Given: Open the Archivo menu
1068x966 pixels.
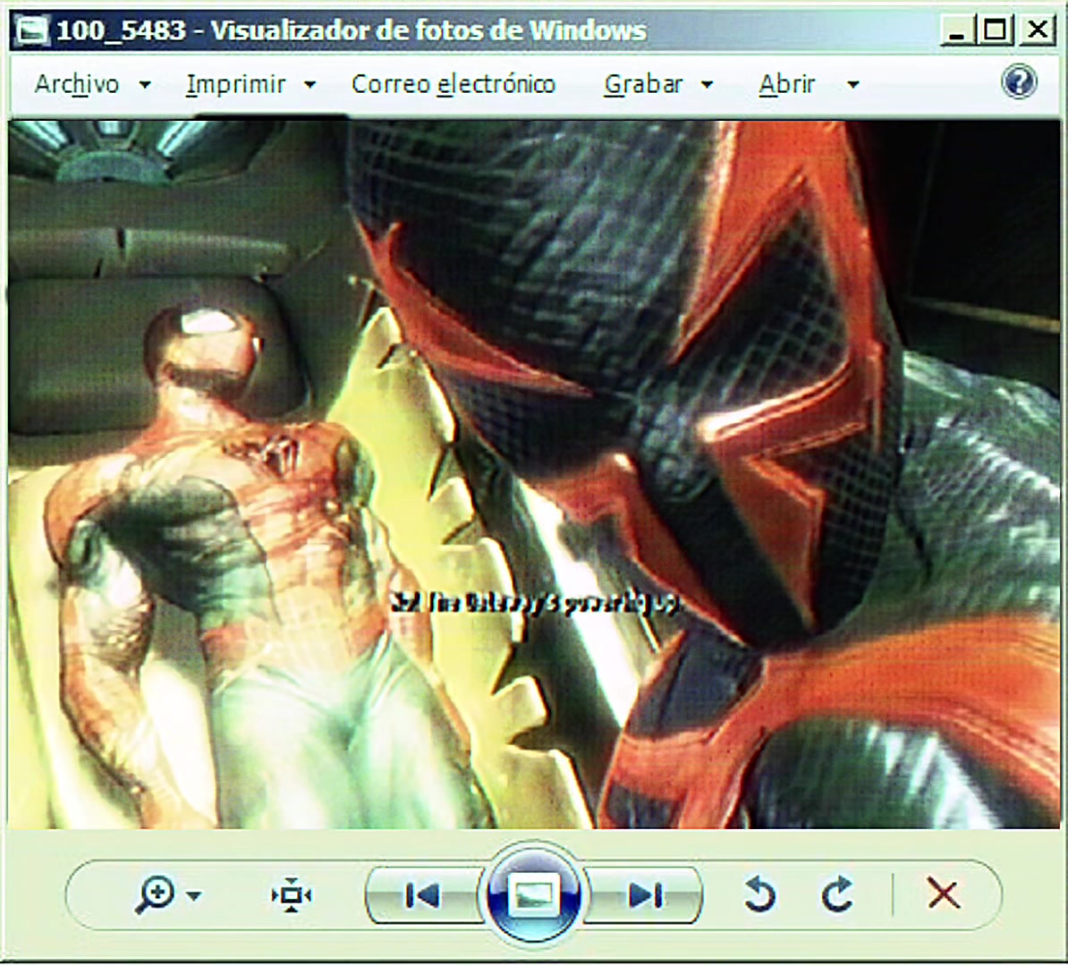Looking at the screenshot, I should [77, 84].
